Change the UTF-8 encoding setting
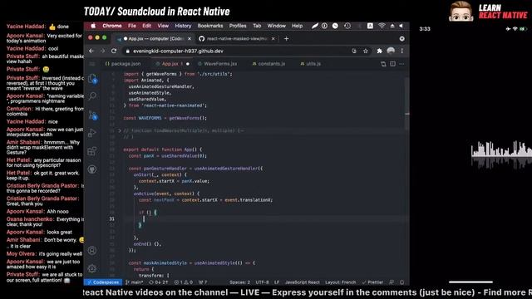This screenshot has height=299, width=532. (x=262, y=282)
